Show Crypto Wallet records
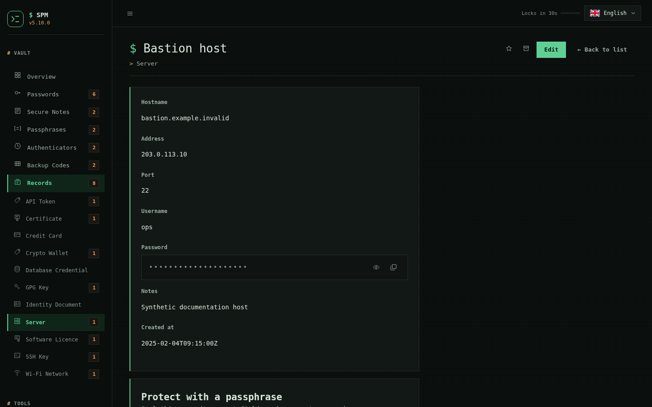 (56, 253)
